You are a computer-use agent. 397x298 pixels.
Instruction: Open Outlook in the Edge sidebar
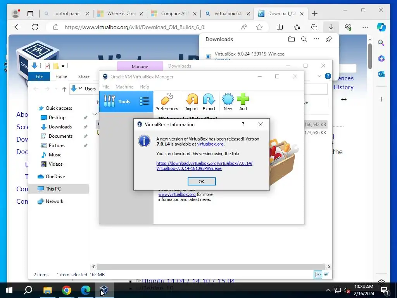(381, 74)
